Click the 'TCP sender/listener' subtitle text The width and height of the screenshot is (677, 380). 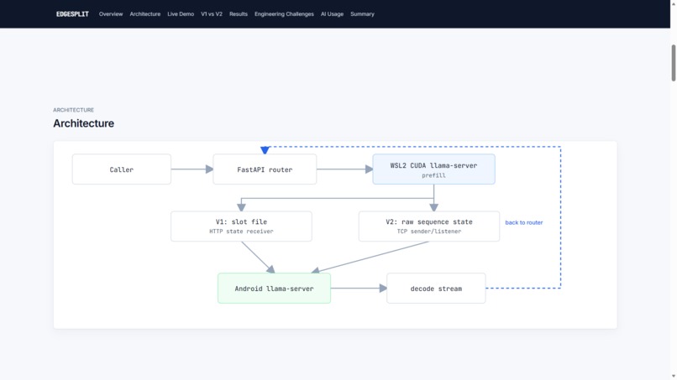point(429,232)
